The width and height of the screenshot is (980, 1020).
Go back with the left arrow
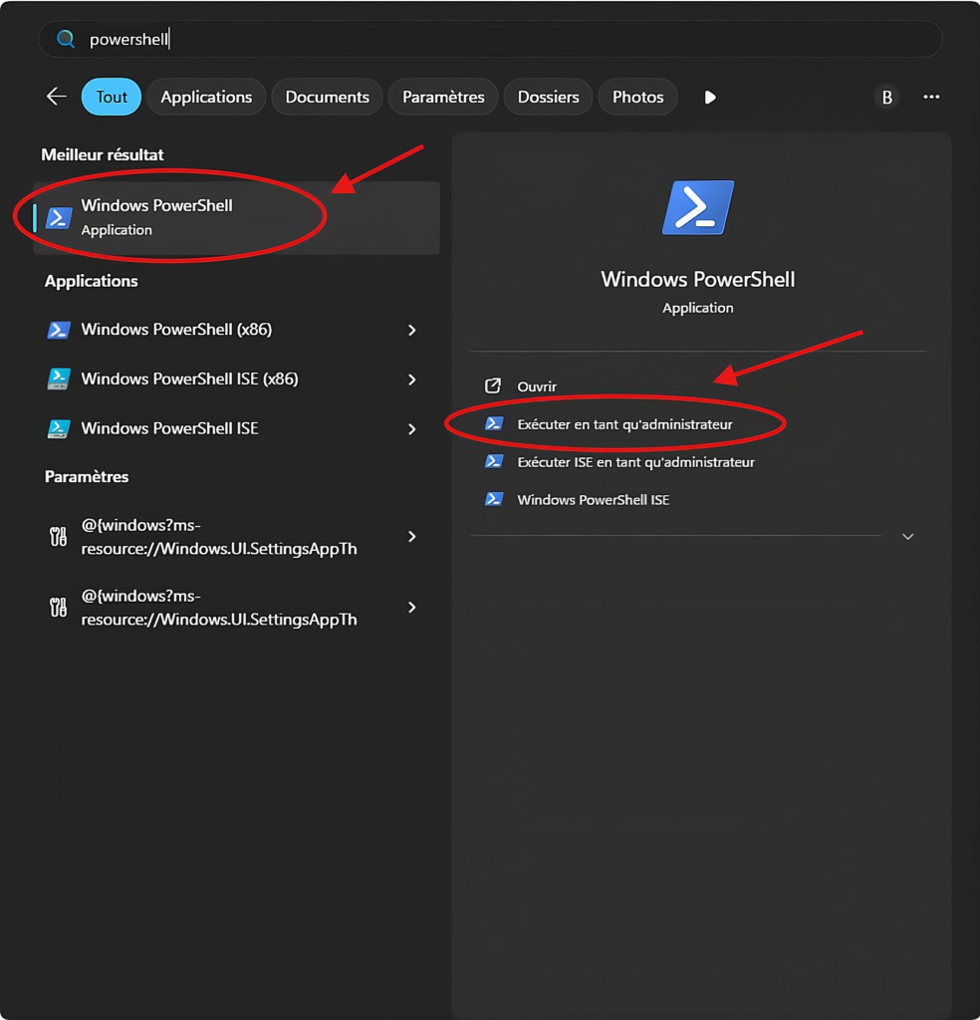tap(57, 97)
